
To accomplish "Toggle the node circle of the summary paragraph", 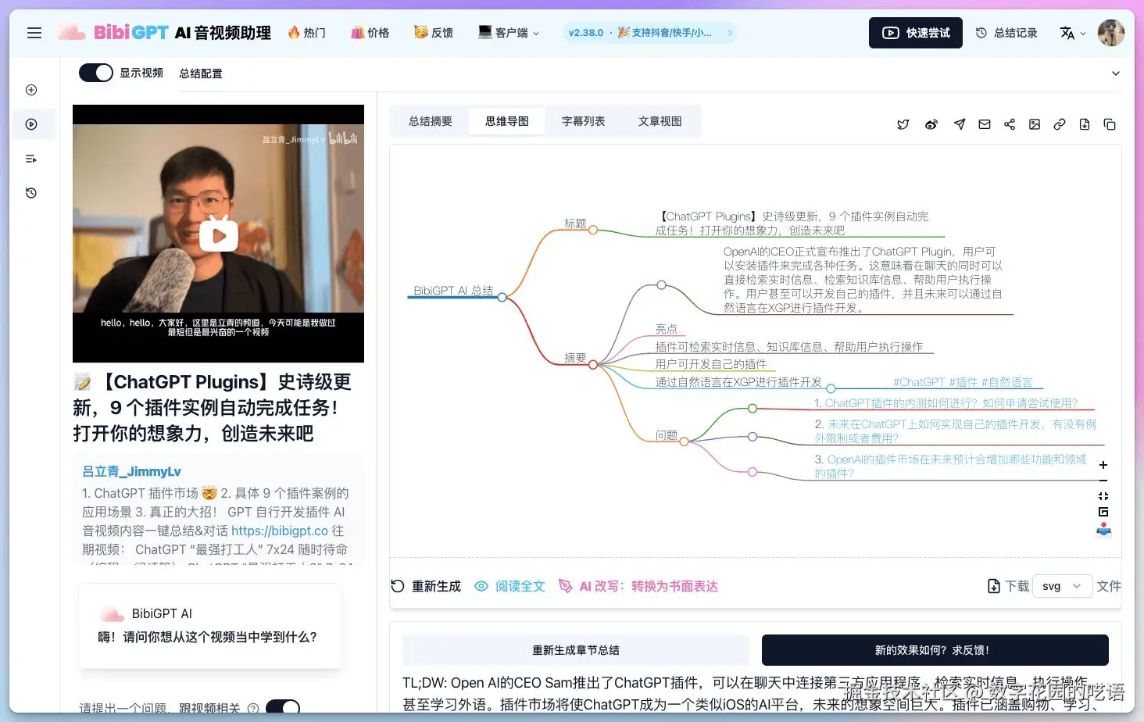I will (x=661, y=285).
